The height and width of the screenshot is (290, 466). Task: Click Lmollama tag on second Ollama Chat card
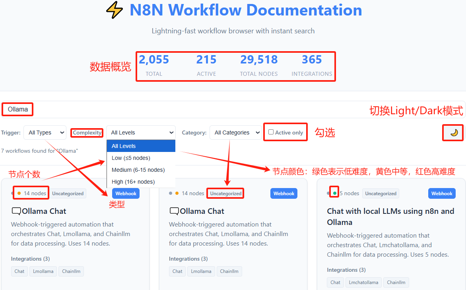201,271
